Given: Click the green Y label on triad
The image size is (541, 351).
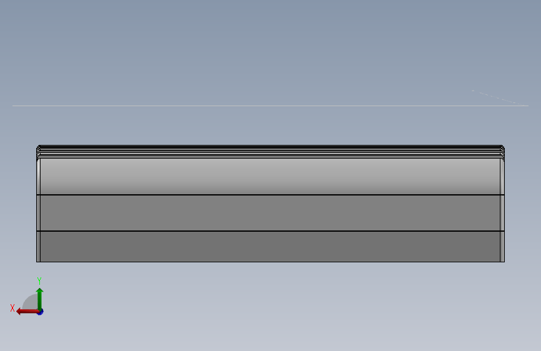Looking at the screenshot, I should [39, 281].
